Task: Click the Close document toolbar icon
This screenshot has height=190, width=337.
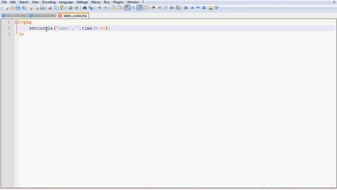Action: (x=31, y=8)
